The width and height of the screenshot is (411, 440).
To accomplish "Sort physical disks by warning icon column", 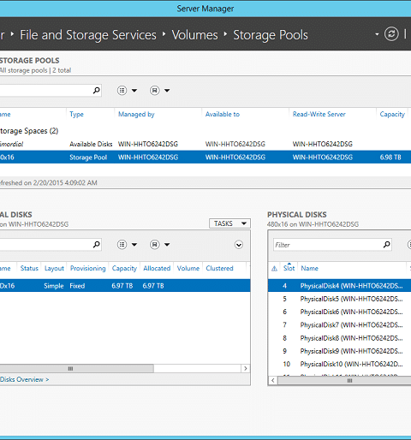I will click(x=274, y=268).
